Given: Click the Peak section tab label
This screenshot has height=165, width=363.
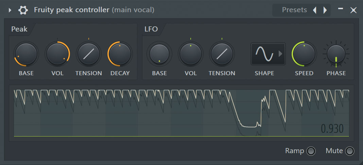Looking at the screenshot, I should (x=19, y=29).
